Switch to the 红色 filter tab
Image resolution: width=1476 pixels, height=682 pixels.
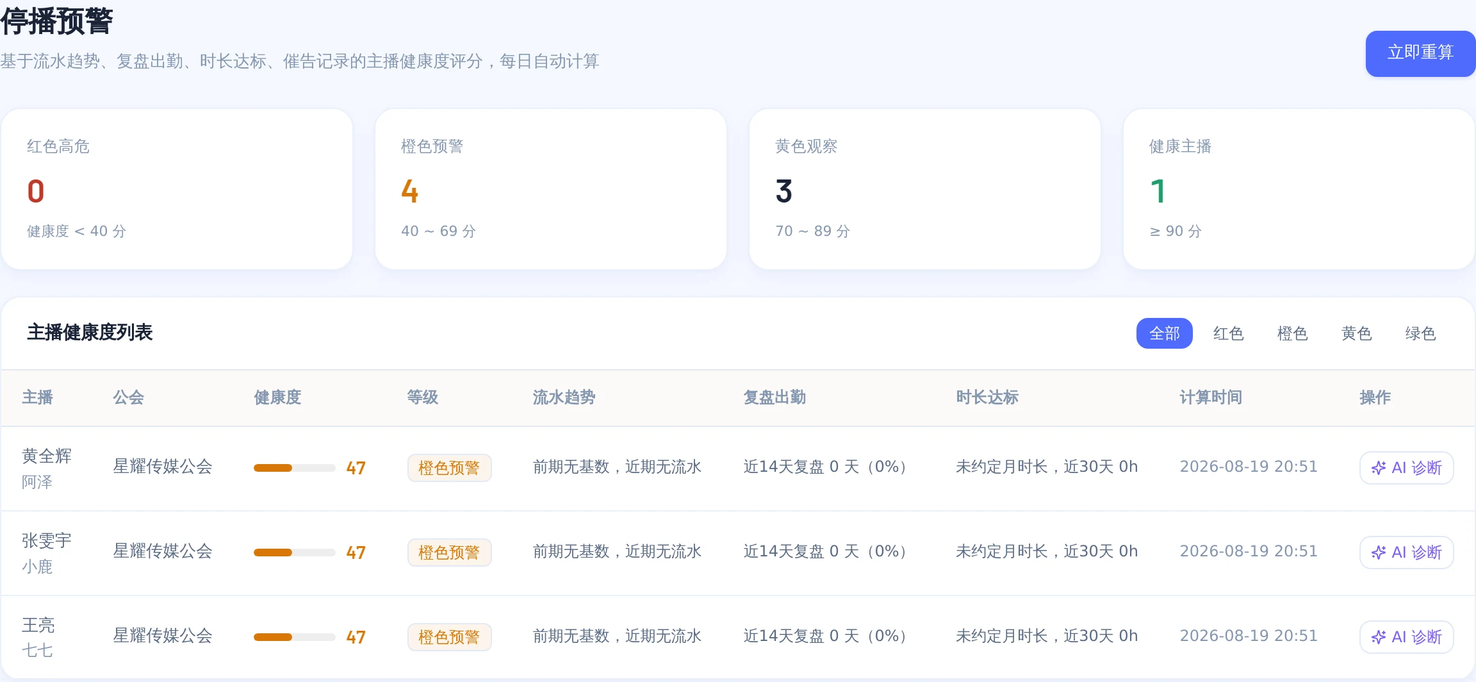[x=1228, y=333]
